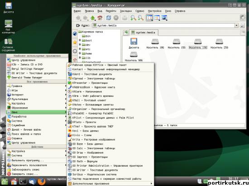Image resolution: width=249 pixels, height=186 pixels.
Task: Reload the current Konqueror view
Action: 109,18
